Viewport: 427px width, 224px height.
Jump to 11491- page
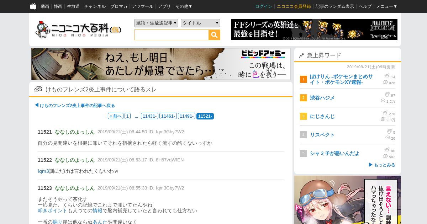(186, 116)
